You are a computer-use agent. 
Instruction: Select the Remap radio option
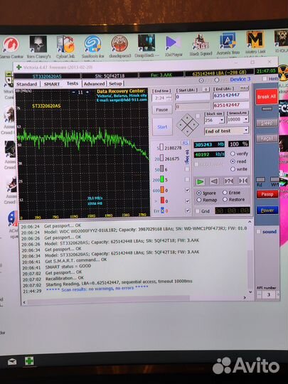pos(199,200)
